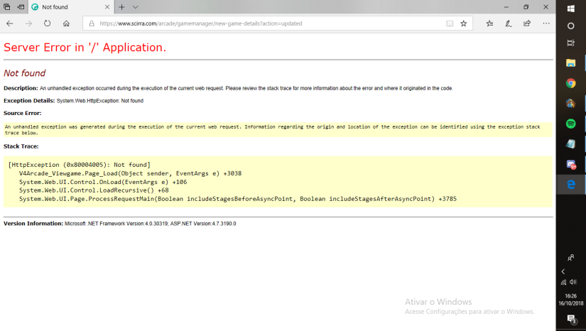
Task: Open network settings in system tray
Action: (x=563, y=283)
